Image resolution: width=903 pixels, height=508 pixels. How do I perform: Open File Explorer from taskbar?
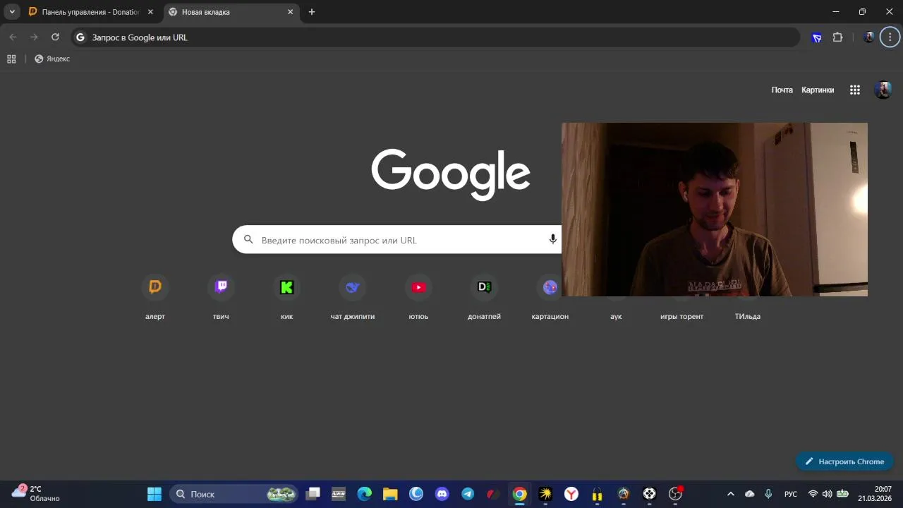(390, 494)
